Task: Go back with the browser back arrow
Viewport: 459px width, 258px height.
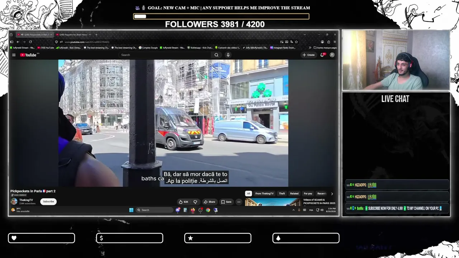Action: coord(18,42)
